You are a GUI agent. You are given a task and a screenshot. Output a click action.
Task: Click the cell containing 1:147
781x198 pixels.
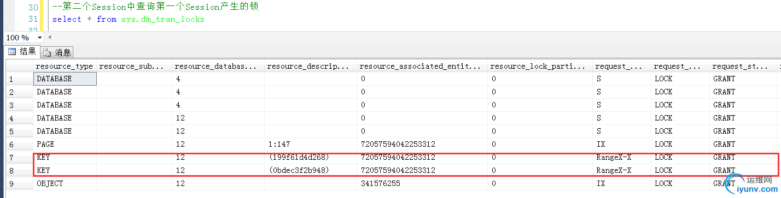tap(311, 144)
